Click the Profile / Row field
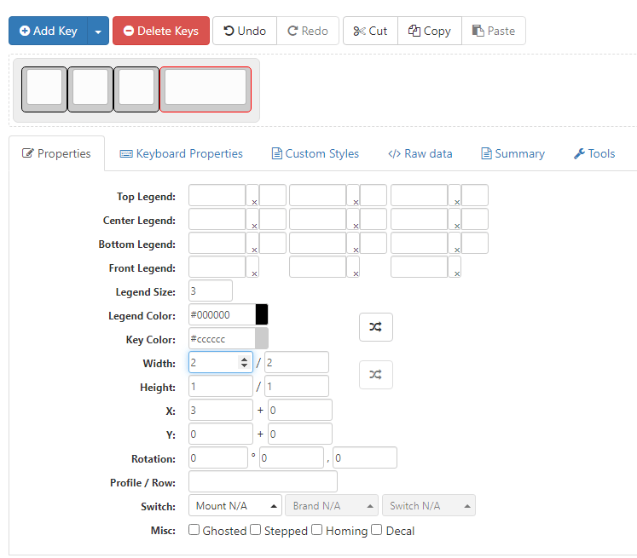Image resolution: width=637 pixels, height=558 pixels. 263,481
